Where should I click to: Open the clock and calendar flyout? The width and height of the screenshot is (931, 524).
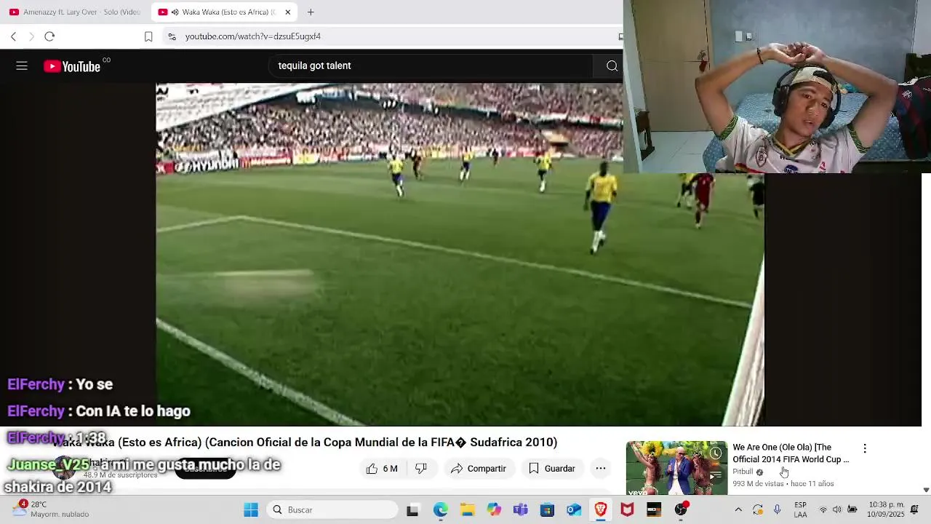point(887,509)
